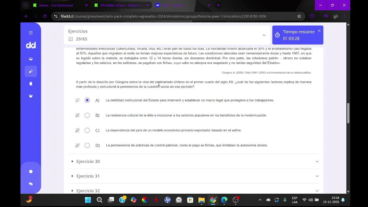Screen dimensions: 368x207
Task: Open File Explorer from taskbar
Action: point(201,200)
